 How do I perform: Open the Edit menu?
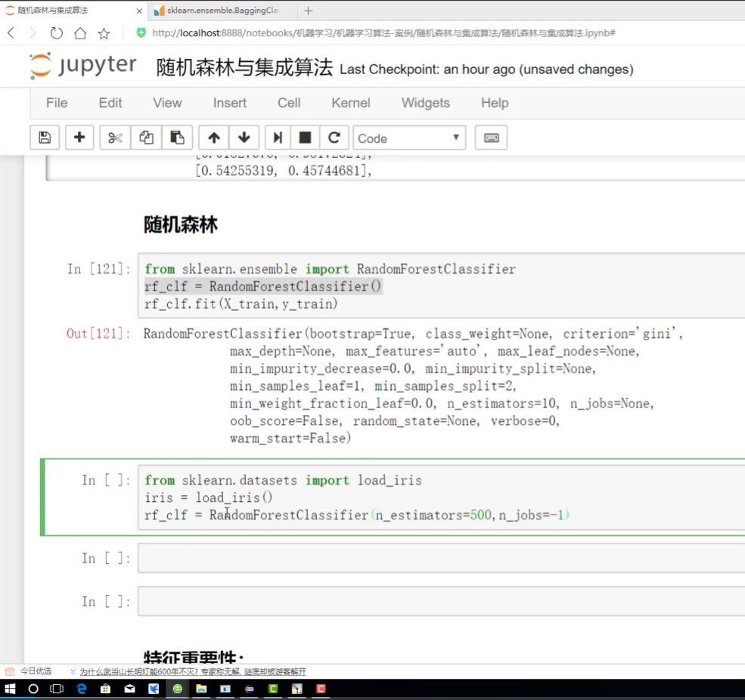(x=110, y=103)
